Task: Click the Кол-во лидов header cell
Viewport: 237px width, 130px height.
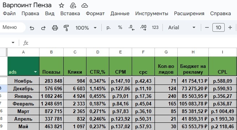Action: tap(166, 66)
